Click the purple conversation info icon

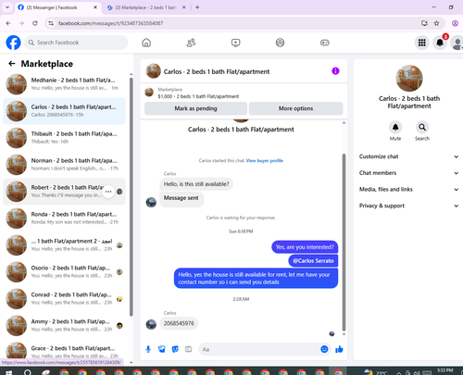point(335,71)
